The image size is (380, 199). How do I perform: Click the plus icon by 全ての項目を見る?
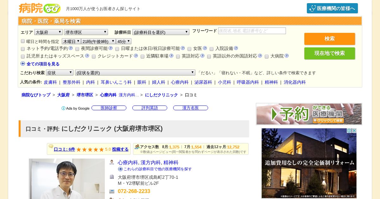pos(23,63)
